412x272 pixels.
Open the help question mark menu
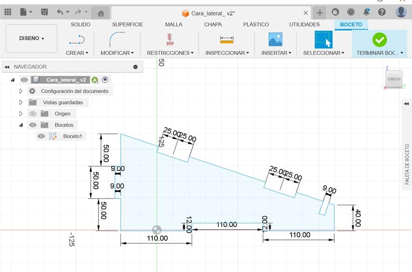click(382, 12)
